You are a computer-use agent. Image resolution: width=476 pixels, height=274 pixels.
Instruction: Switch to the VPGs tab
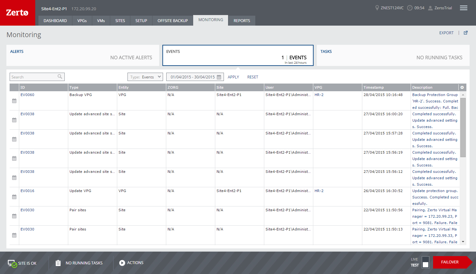pyautogui.click(x=82, y=20)
